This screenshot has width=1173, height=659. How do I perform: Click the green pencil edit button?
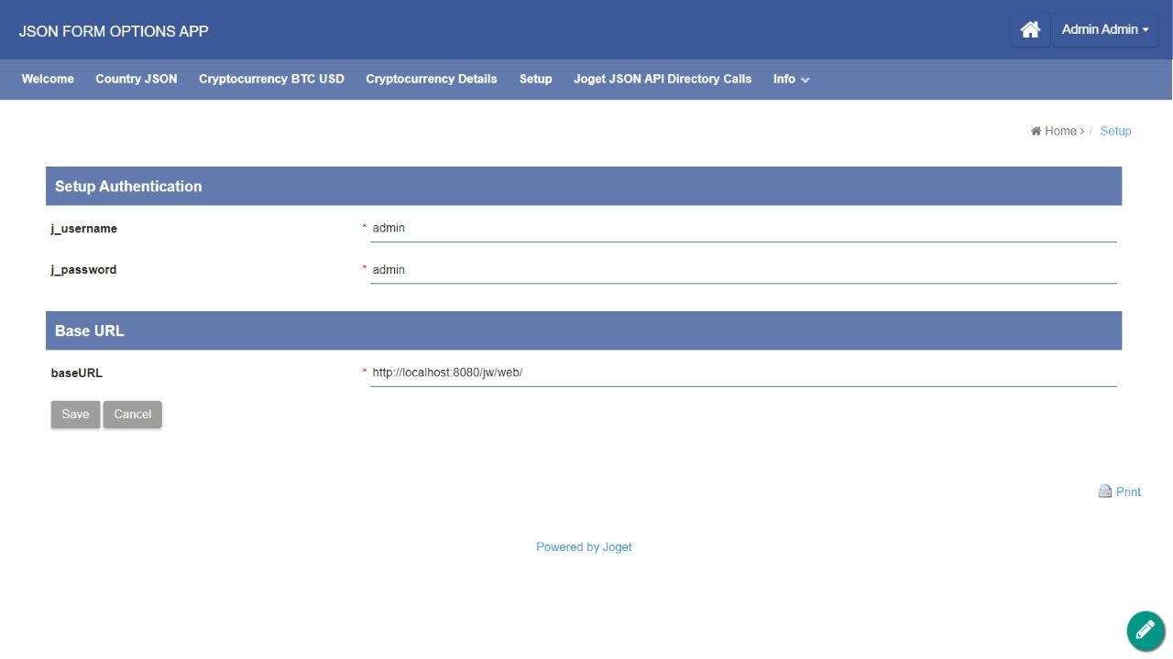[1146, 631]
